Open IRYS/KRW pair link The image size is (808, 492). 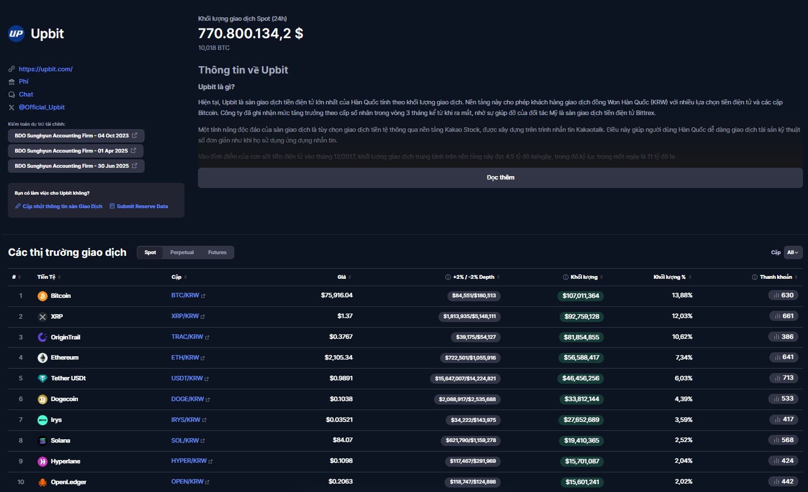coord(186,420)
